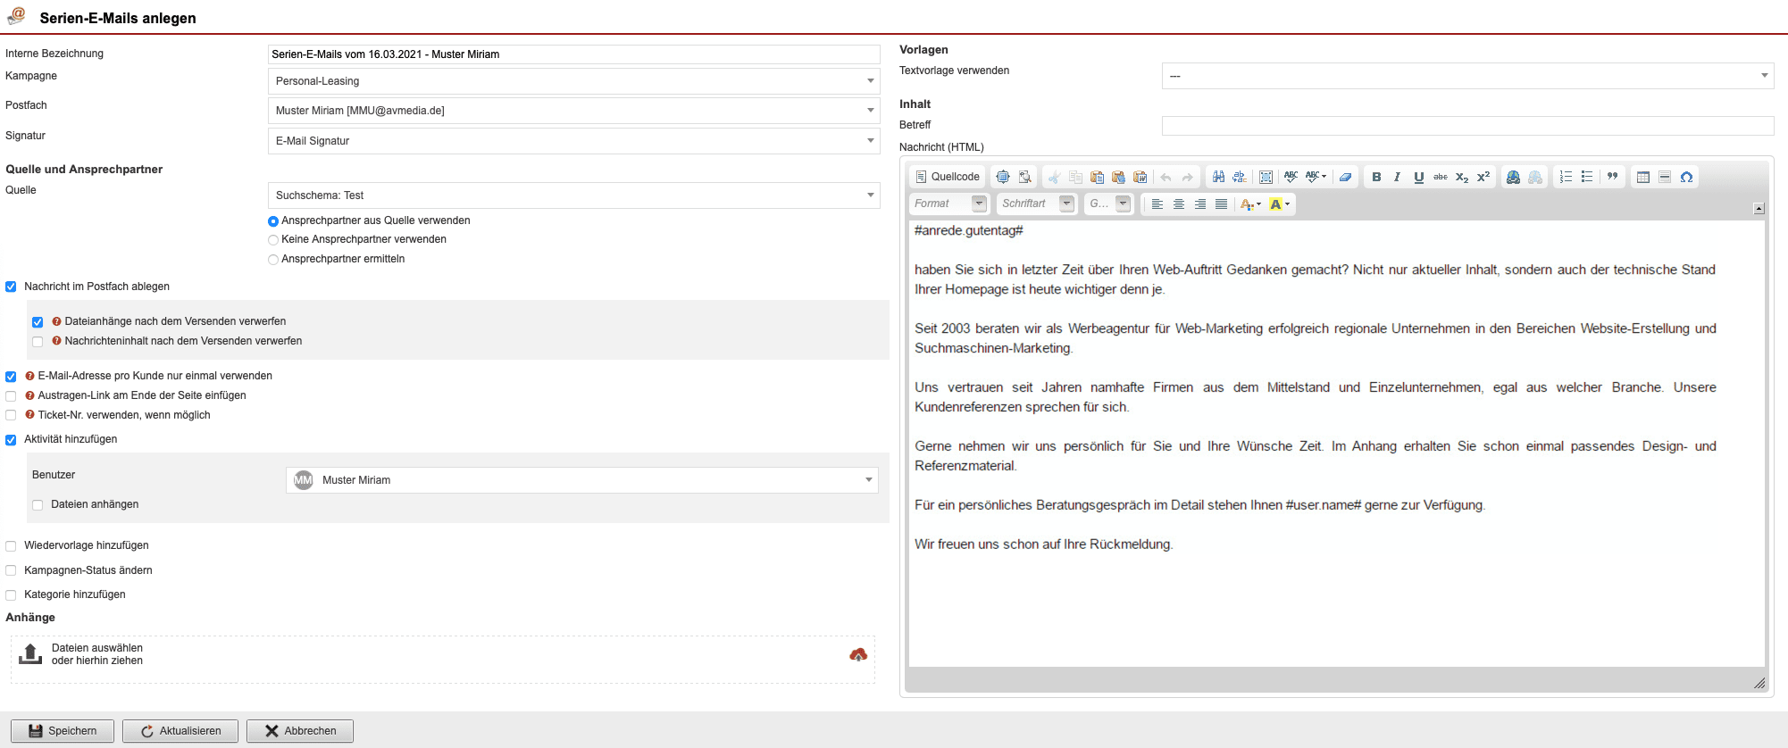This screenshot has width=1788, height=748.
Task: Click the remove formatting eraser icon
Action: [1345, 177]
